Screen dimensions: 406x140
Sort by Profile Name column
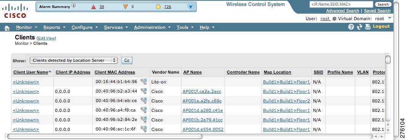click(340, 72)
